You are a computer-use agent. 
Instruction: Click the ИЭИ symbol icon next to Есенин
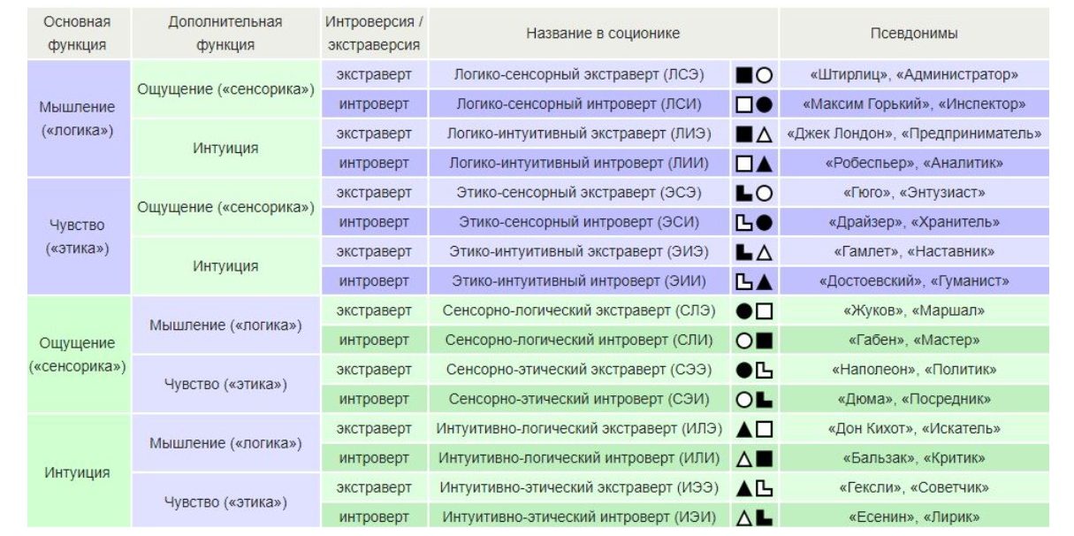tap(755, 517)
